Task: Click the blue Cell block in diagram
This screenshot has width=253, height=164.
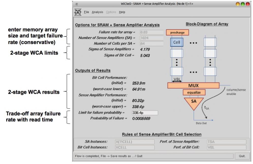Action: (x=177, y=42)
